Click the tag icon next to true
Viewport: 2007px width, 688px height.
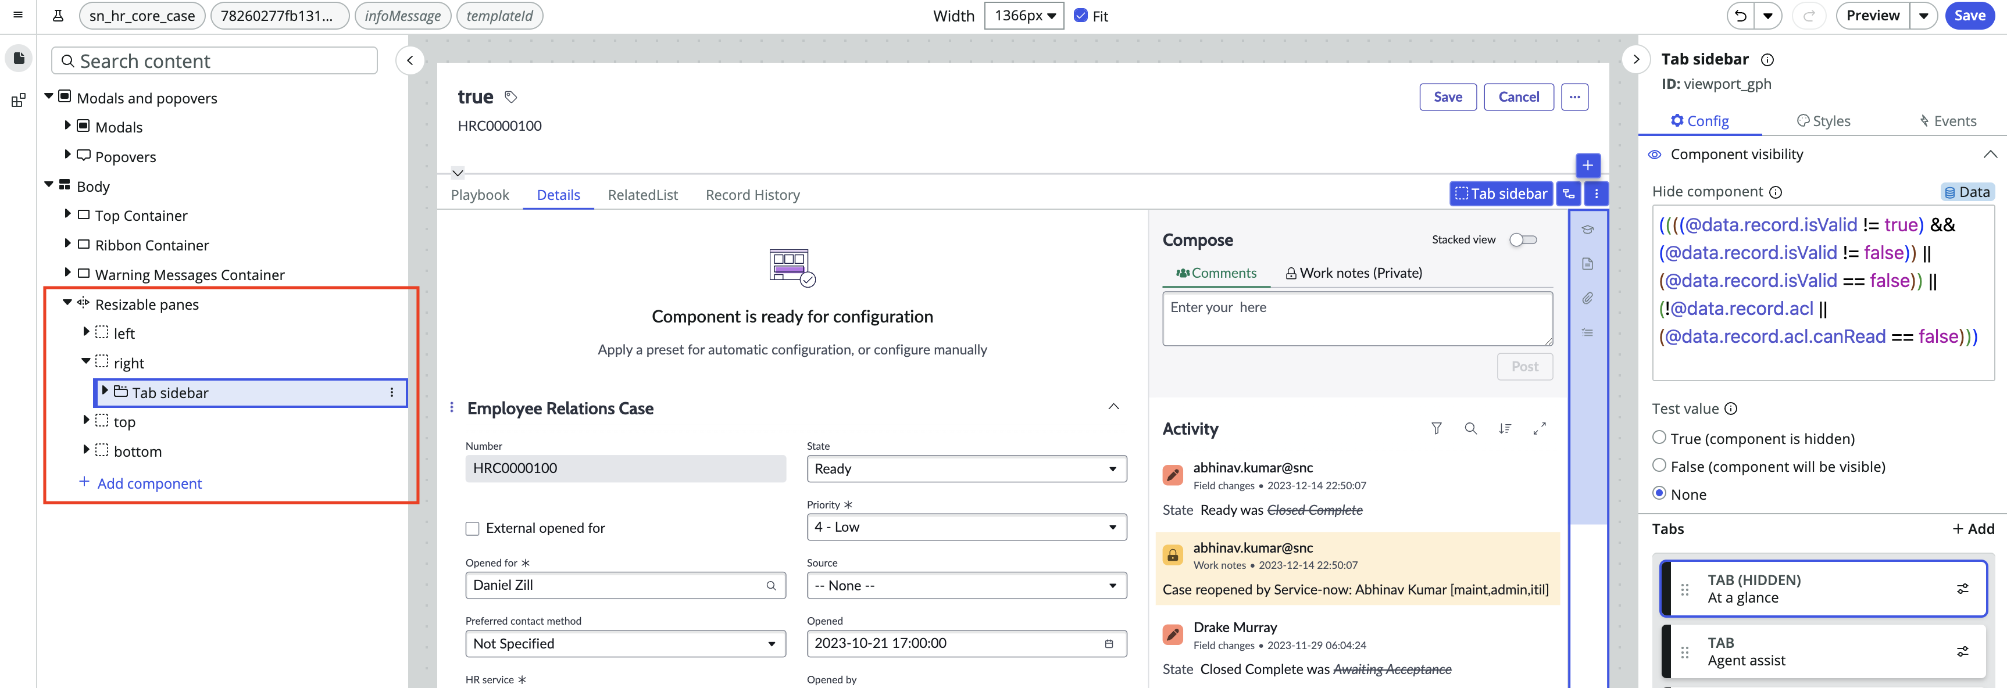click(511, 97)
